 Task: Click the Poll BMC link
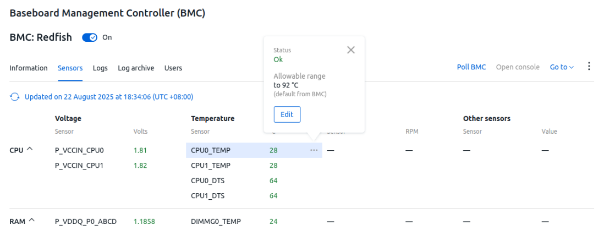coord(471,67)
